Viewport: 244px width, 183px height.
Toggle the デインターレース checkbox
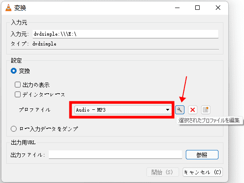pyautogui.click(x=17, y=94)
